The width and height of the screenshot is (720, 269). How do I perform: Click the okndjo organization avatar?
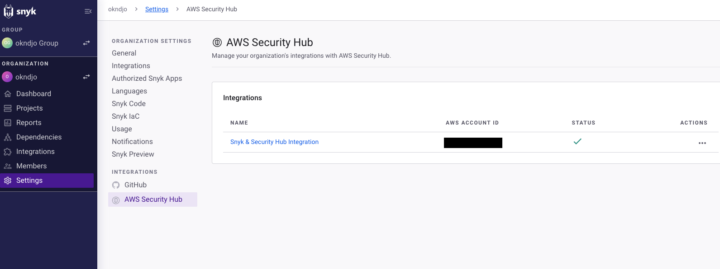(7, 77)
